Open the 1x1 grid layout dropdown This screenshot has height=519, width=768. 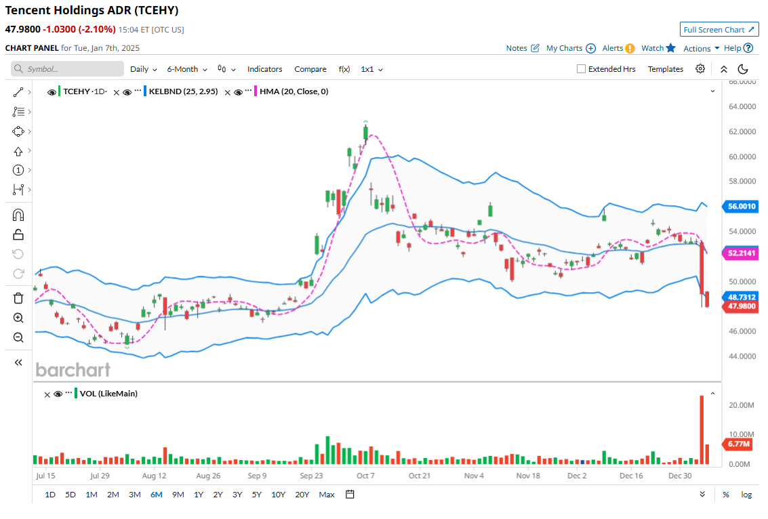click(x=371, y=69)
